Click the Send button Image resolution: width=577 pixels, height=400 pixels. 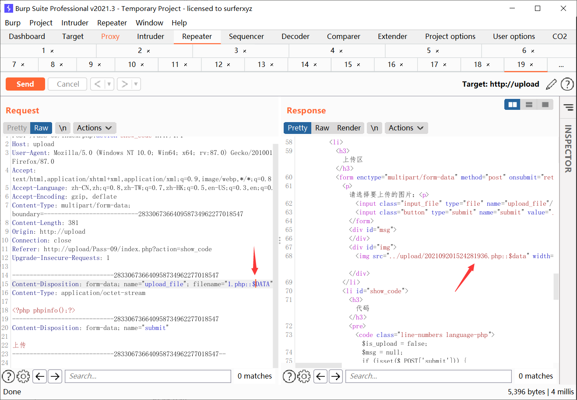point(25,84)
